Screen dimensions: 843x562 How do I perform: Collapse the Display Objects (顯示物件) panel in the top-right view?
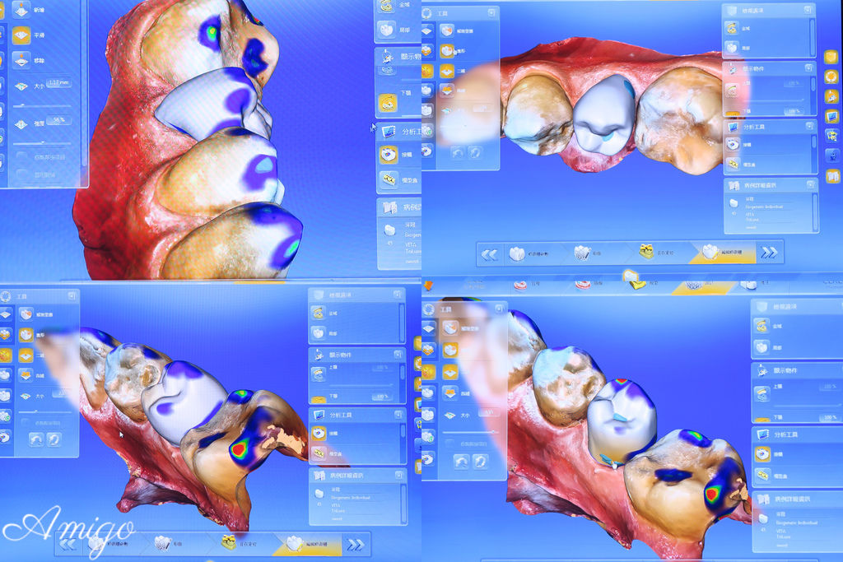pos(808,67)
